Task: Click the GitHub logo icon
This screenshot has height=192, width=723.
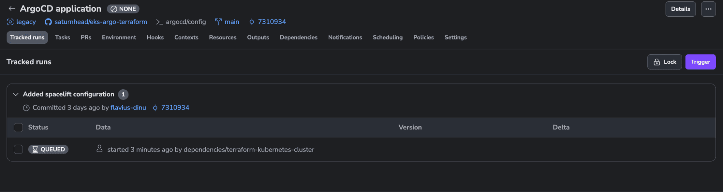Action: tap(48, 22)
